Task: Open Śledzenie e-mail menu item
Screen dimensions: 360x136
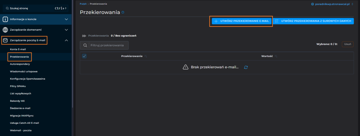Action: (x=20, y=108)
